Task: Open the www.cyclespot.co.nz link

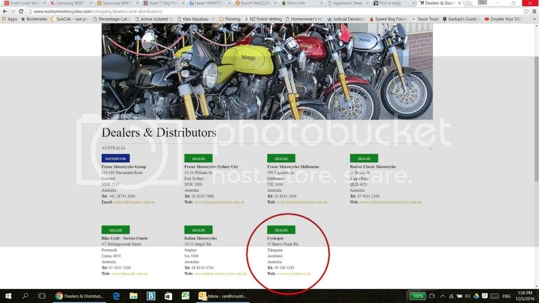Action: (x=294, y=274)
